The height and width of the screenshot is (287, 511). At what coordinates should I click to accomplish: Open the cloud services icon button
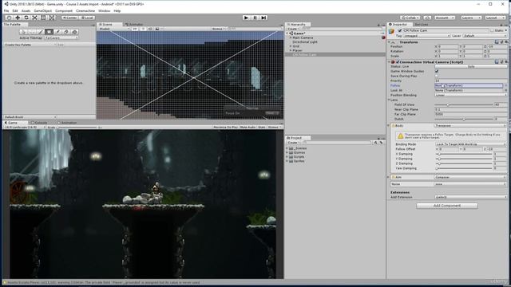coord(428,18)
